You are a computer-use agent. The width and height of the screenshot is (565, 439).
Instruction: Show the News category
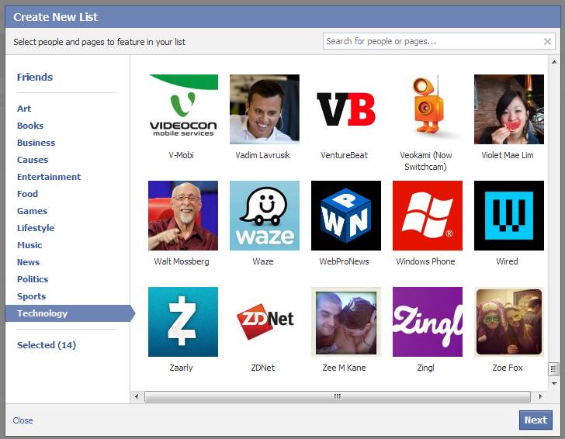28,262
